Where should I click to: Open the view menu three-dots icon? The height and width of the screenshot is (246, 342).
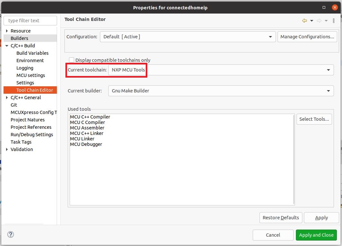tap(334, 21)
